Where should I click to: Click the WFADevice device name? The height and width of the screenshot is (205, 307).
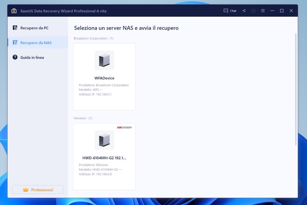pyautogui.click(x=104, y=78)
